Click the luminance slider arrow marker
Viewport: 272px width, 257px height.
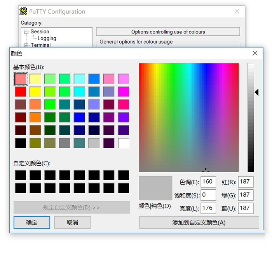[256, 92]
